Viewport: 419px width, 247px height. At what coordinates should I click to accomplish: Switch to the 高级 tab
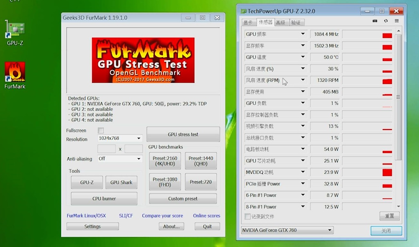pyautogui.click(x=281, y=22)
